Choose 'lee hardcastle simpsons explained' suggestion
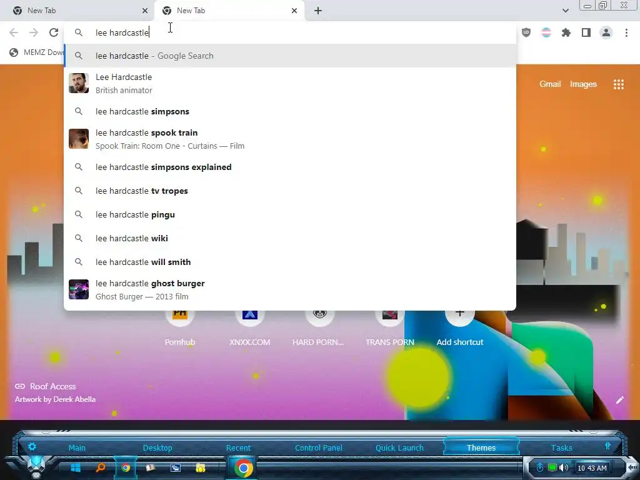The height and width of the screenshot is (480, 640). click(290, 167)
